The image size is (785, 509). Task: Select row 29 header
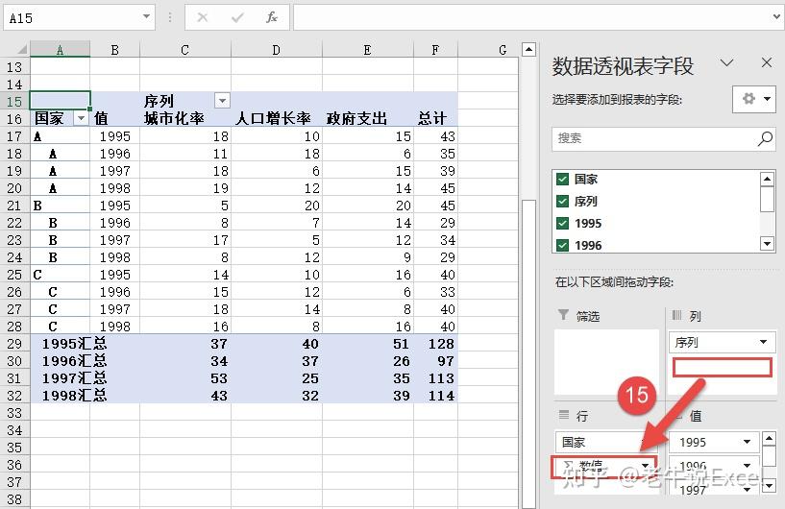14,344
